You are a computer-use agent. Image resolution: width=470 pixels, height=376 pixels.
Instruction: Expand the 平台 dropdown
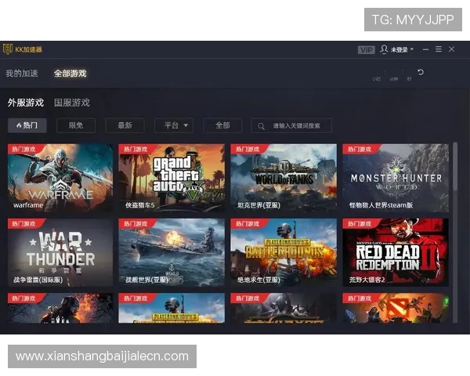pyautogui.click(x=174, y=125)
